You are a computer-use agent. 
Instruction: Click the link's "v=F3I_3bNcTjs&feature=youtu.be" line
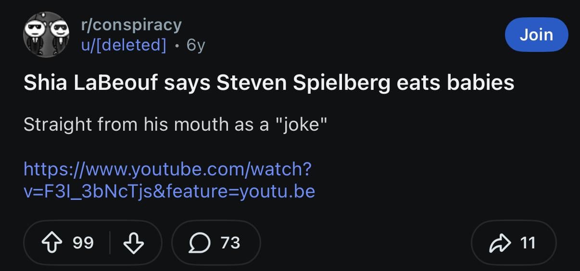tap(169, 191)
